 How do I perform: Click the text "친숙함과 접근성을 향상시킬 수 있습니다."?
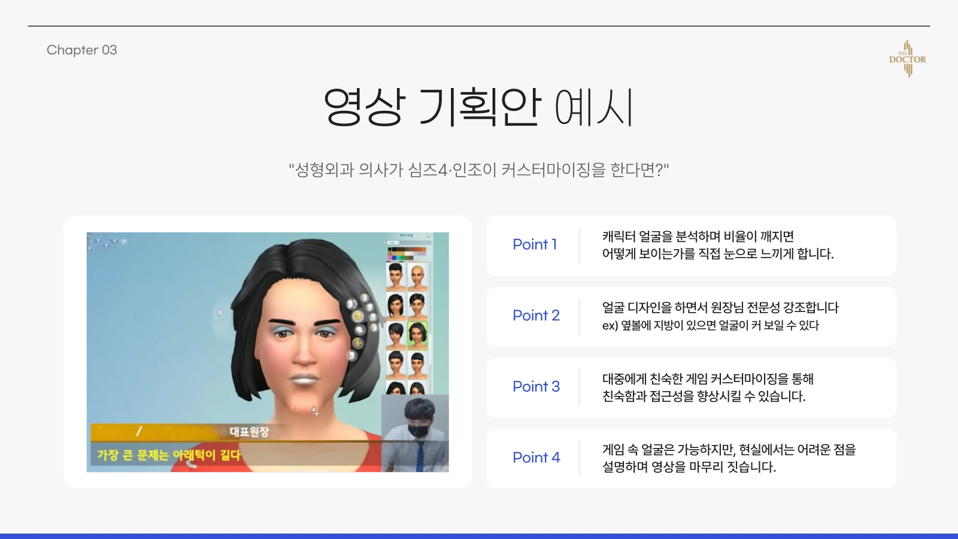pyautogui.click(x=704, y=396)
